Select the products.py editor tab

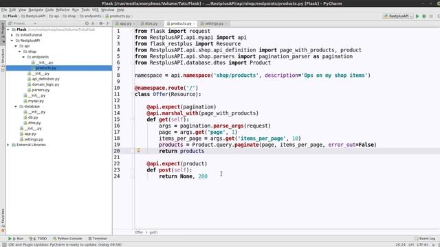click(181, 24)
